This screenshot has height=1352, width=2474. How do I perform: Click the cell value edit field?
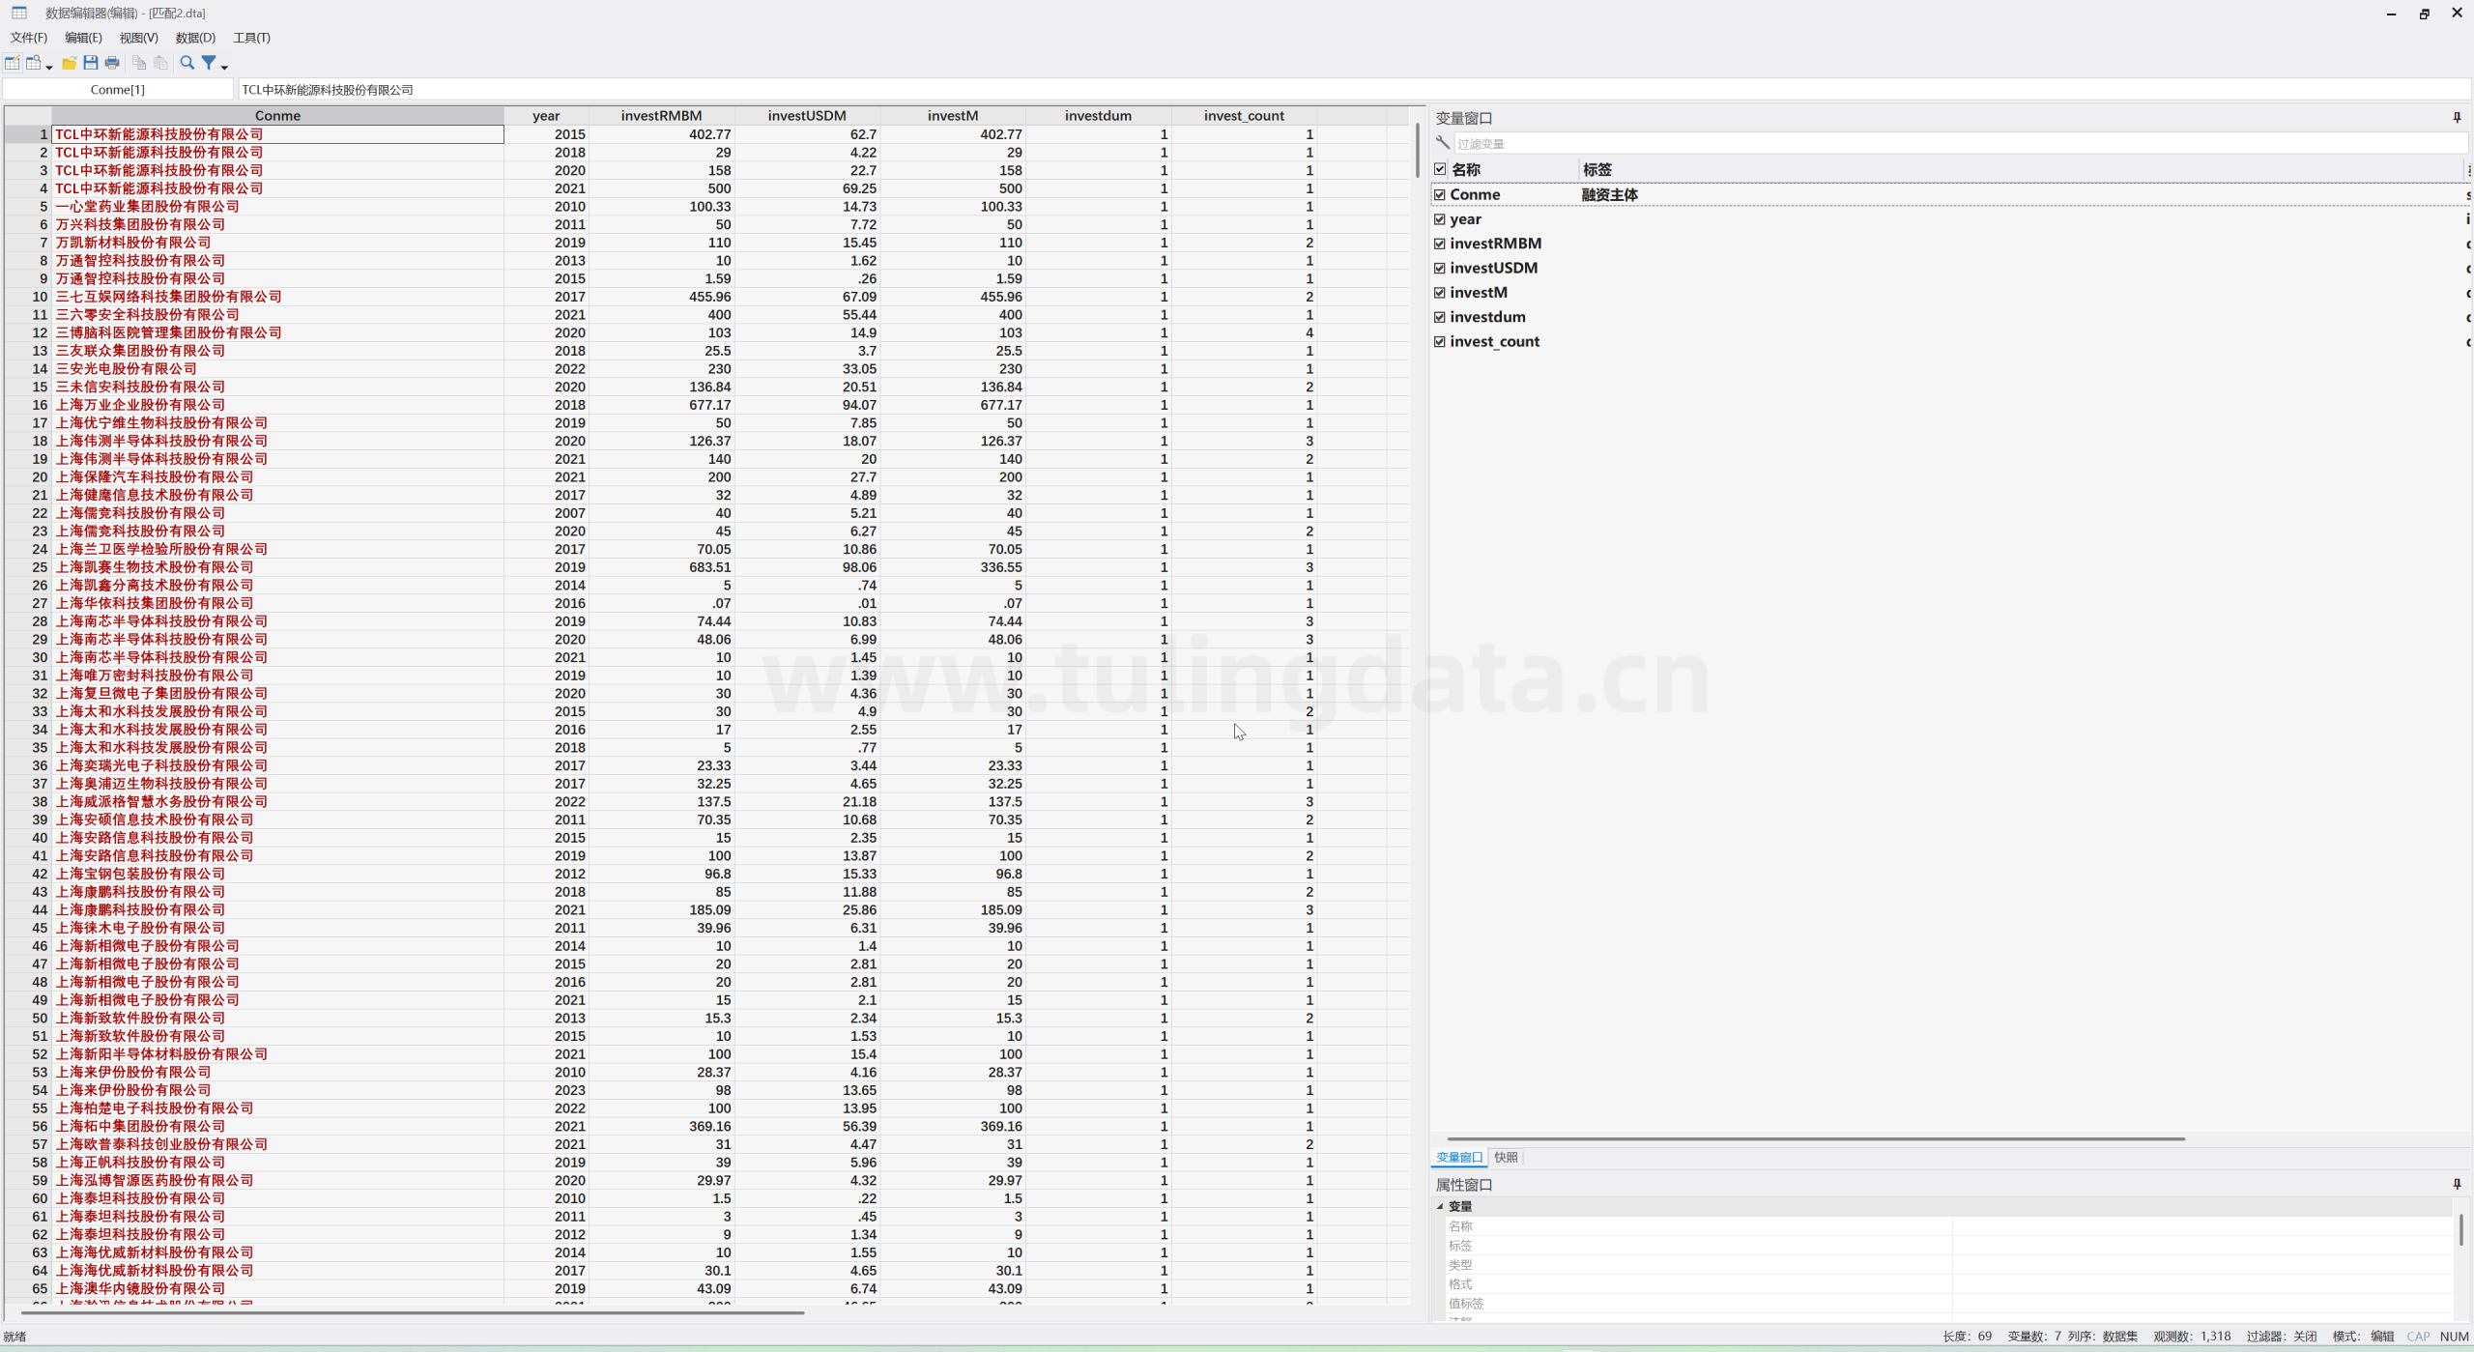click(x=1354, y=90)
